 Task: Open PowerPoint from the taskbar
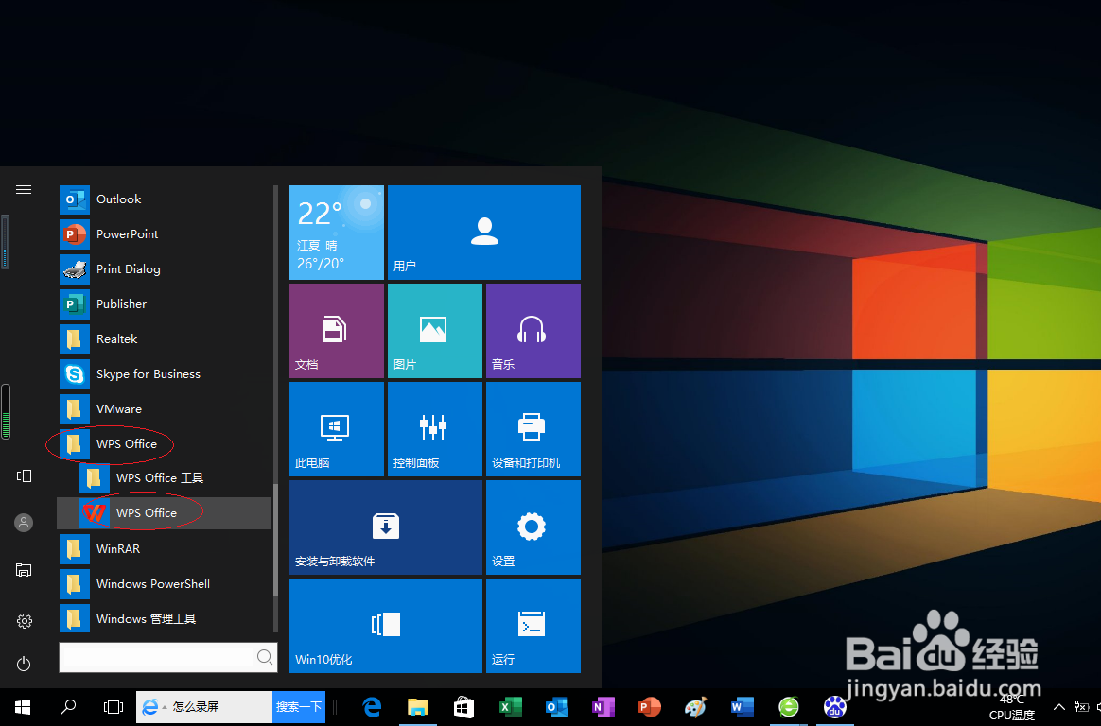650,707
